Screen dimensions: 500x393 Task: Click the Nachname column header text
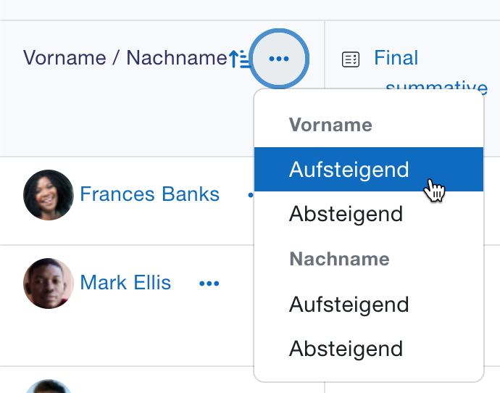point(177,58)
